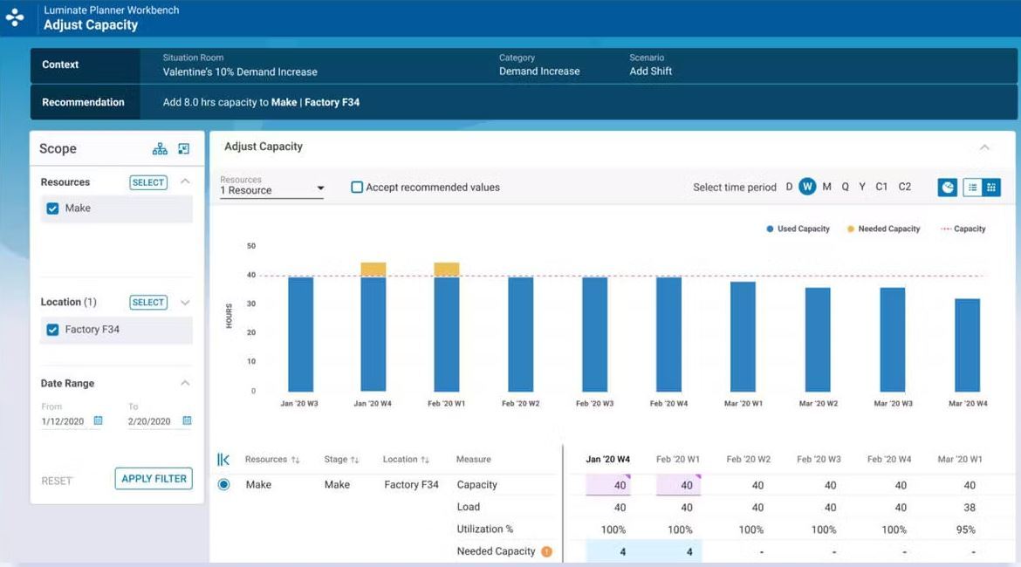This screenshot has width=1021, height=567.
Task: Select the M monthly time period
Action: pyautogui.click(x=826, y=187)
